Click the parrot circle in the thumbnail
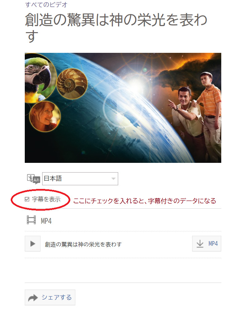Screen dimensions: 240x312 (x=38, y=78)
